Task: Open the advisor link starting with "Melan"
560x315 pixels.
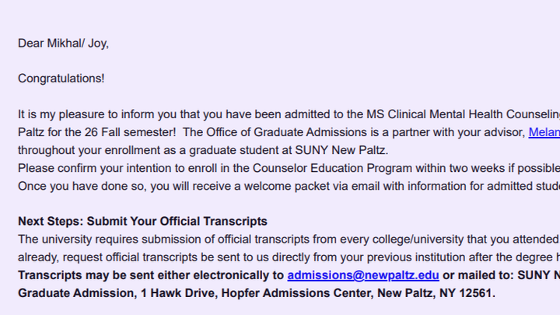Action: [544, 132]
